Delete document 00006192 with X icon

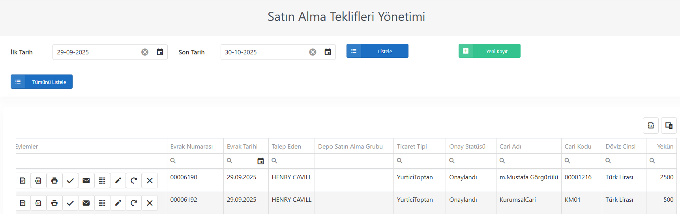point(150,203)
